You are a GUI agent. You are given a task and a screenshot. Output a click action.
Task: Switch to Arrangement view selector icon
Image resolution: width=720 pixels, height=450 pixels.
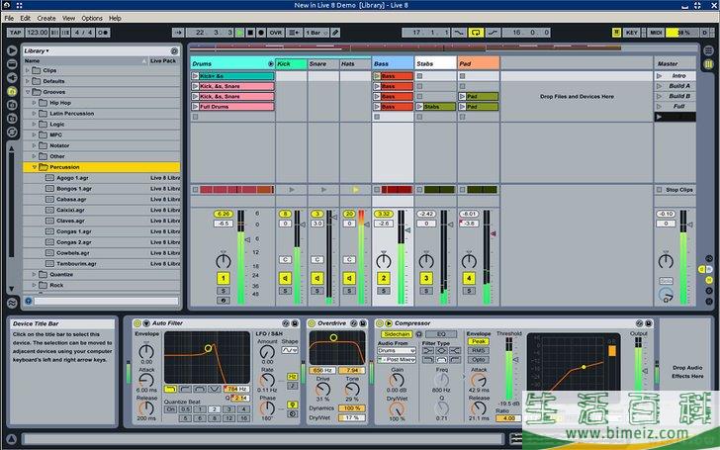tap(708, 50)
